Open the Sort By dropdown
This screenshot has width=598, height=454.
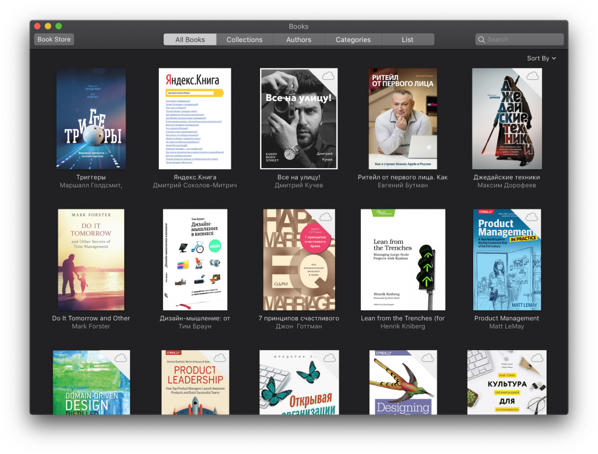click(541, 58)
